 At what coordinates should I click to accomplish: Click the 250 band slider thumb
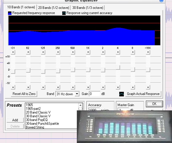pos(58,71)
